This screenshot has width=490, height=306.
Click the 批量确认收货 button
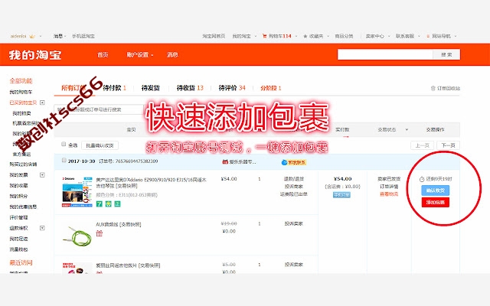point(100,145)
